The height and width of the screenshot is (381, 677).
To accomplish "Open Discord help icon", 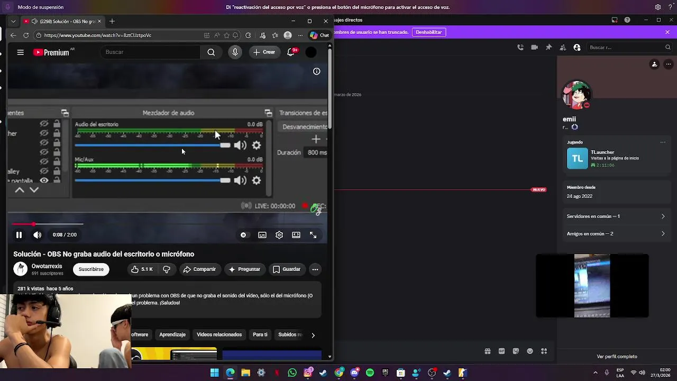I will pyautogui.click(x=627, y=20).
